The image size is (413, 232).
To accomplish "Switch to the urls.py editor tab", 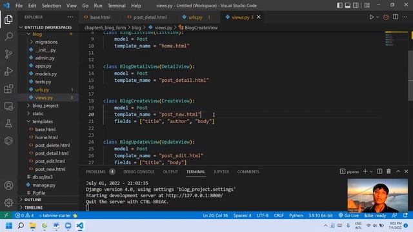I will click(x=196, y=17).
